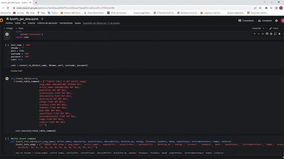Move the selected cell up
Screen dimensions: 284x159
[x=254, y=34]
